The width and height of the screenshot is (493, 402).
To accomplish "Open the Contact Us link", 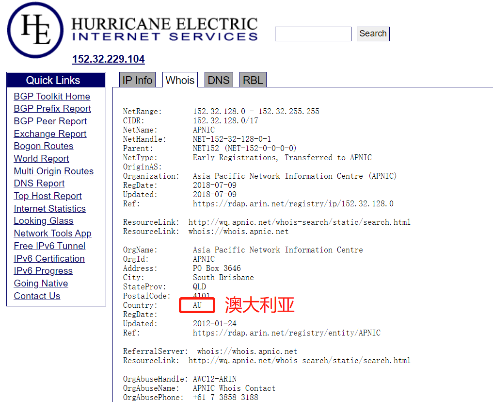I will point(37,296).
